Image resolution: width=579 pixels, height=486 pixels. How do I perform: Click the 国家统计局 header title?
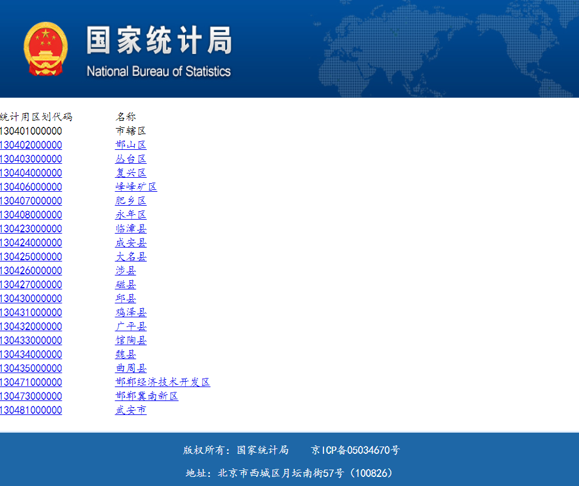click(158, 41)
